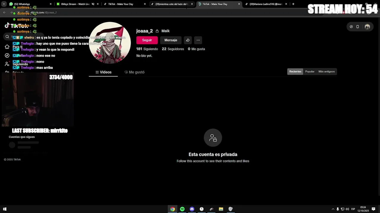Click the 0 Me gusta count
Screen dimensions: 380x213
tap(196, 49)
